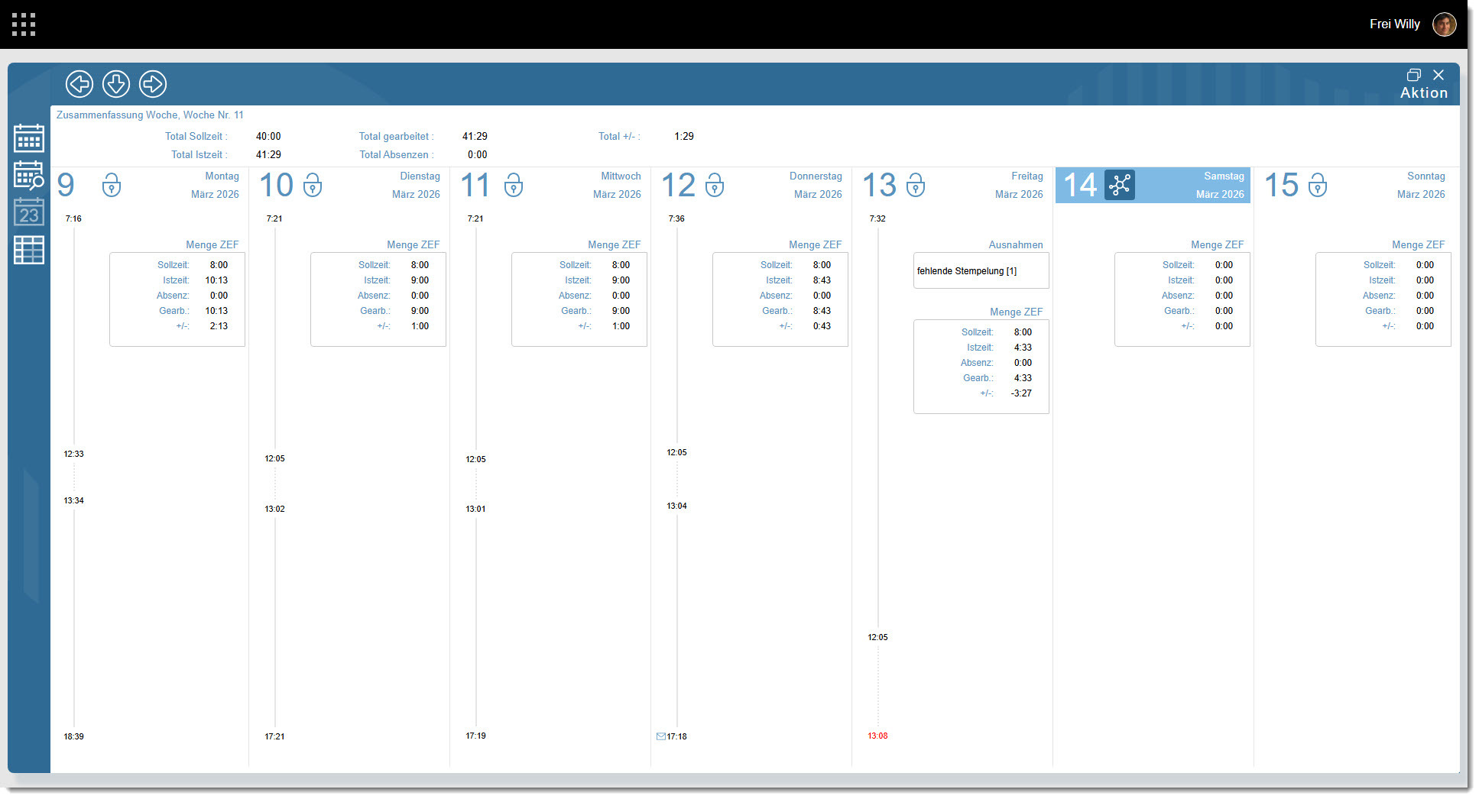Click the network icon on Samstag 14
Viewport: 1479px width, 799px height.
[x=1120, y=185]
